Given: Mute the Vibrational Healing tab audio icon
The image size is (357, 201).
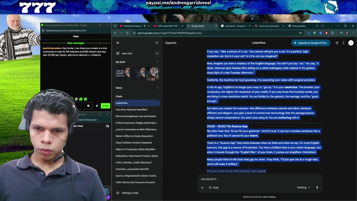Looking at the screenshot, I should click(x=144, y=26).
